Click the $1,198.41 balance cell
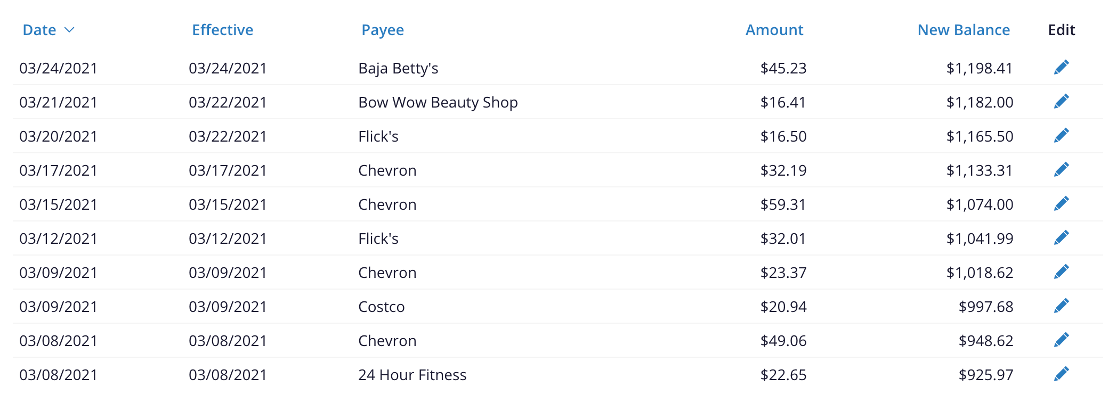The width and height of the screenshot is (1116, 411). coord(979,68)
